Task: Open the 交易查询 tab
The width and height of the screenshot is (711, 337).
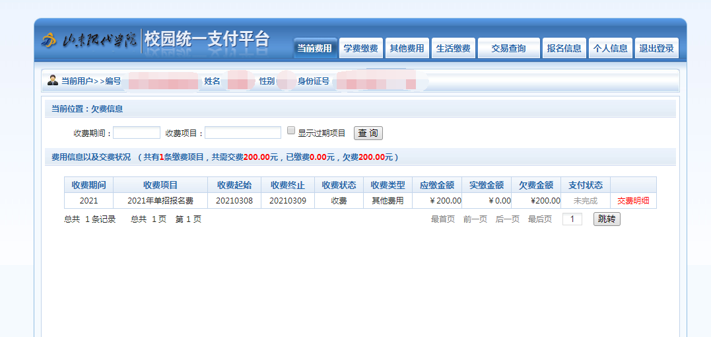Action: (508, 48)
